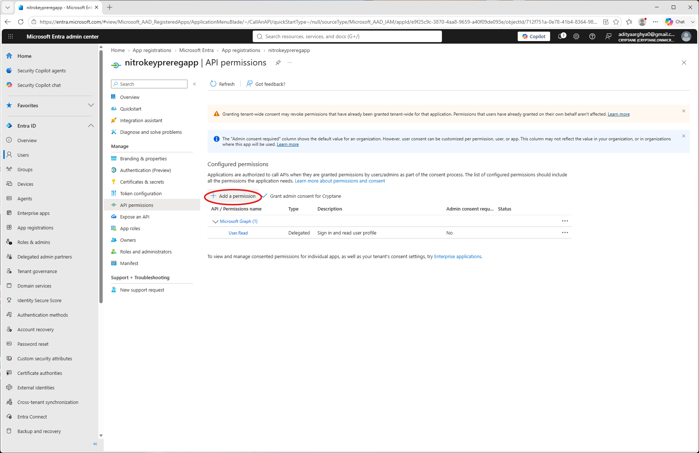The image size is (699, 453).
Task: Reload the browser page
Action: [21, 22]
